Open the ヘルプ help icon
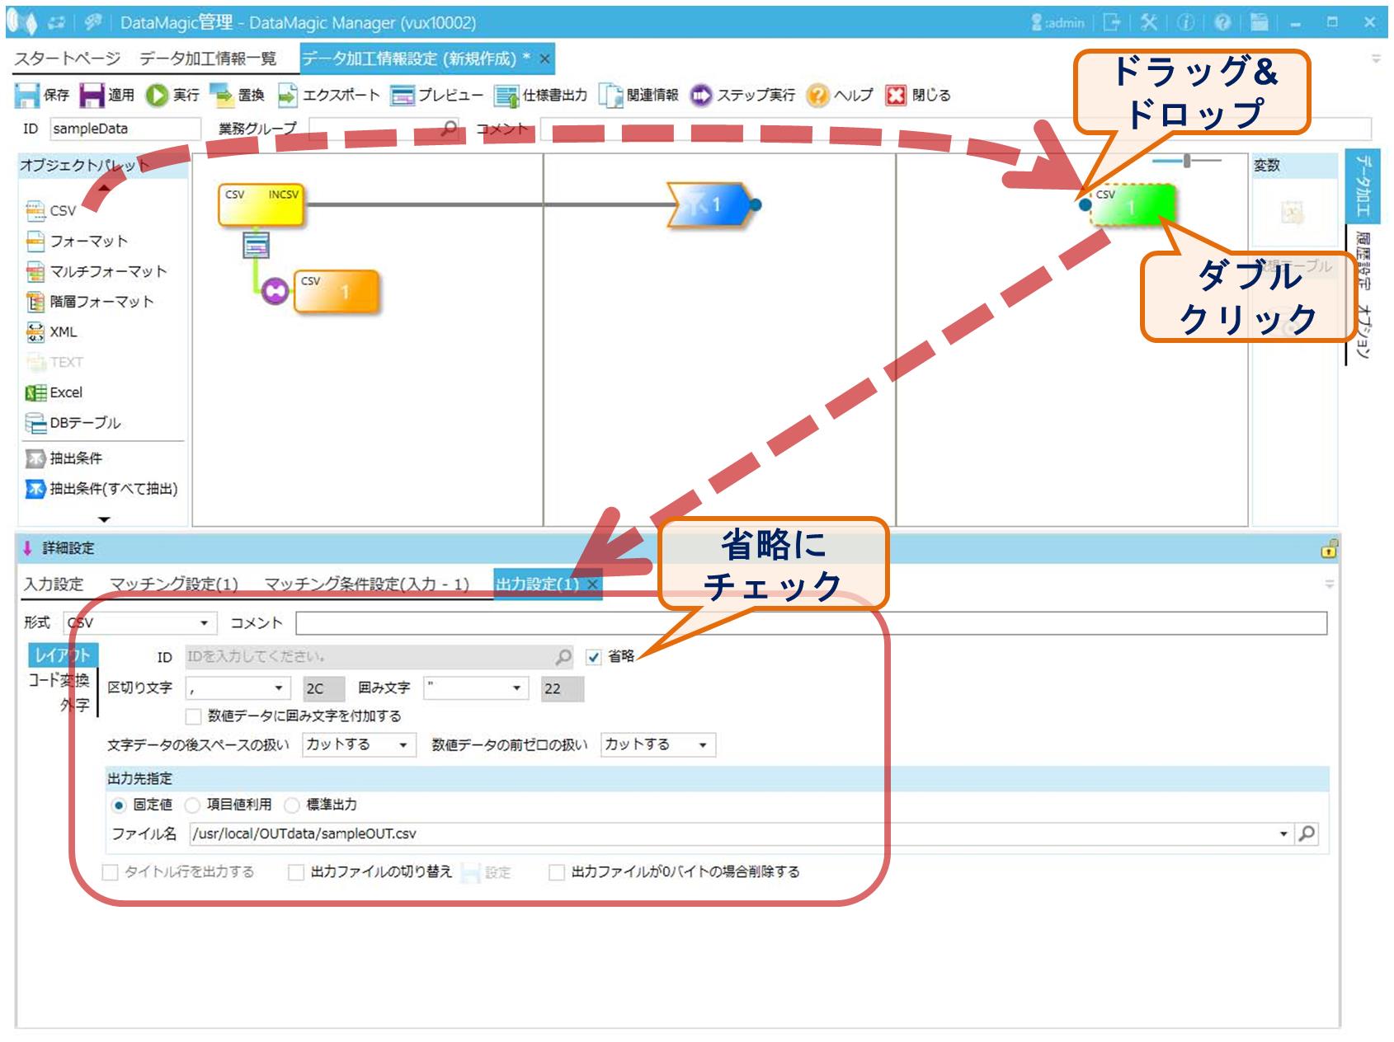The width and height of the screenshot is (1394, 1042). 817,96
